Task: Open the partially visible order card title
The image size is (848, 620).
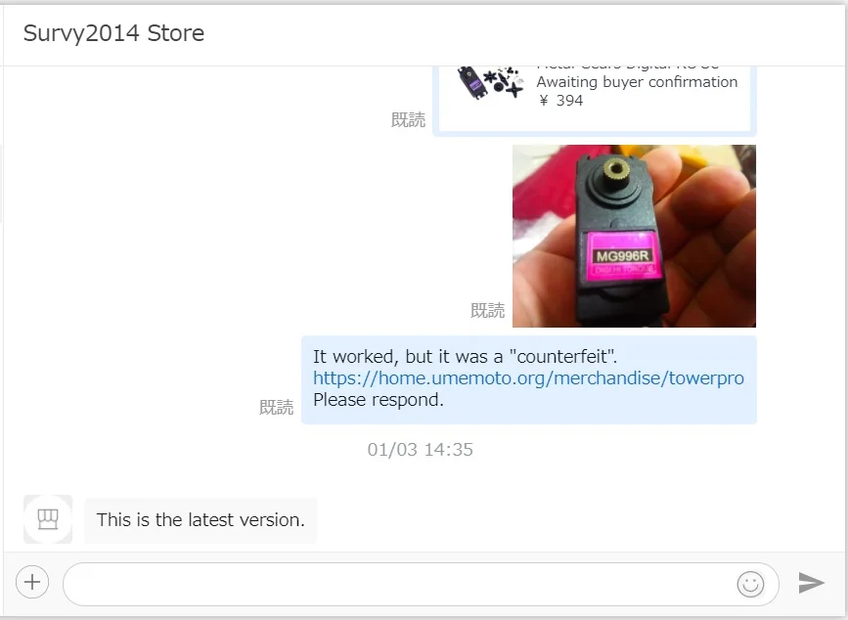Action: 627,68
